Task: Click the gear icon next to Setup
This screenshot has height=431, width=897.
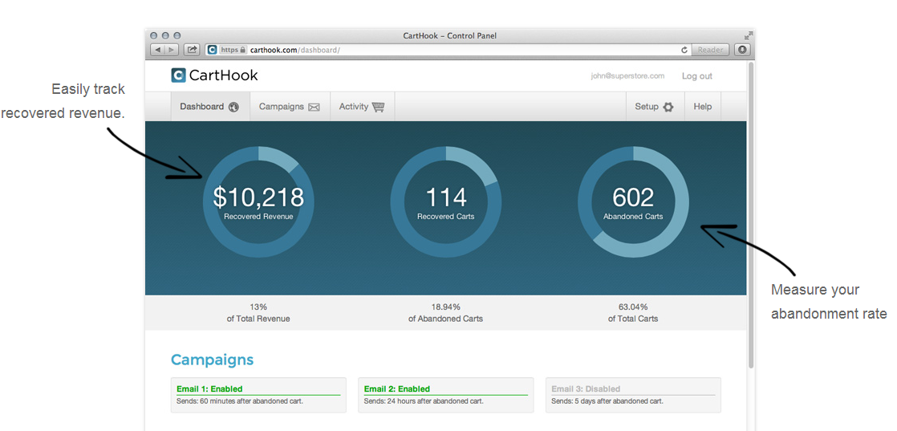Action: (x=668, y=107)
